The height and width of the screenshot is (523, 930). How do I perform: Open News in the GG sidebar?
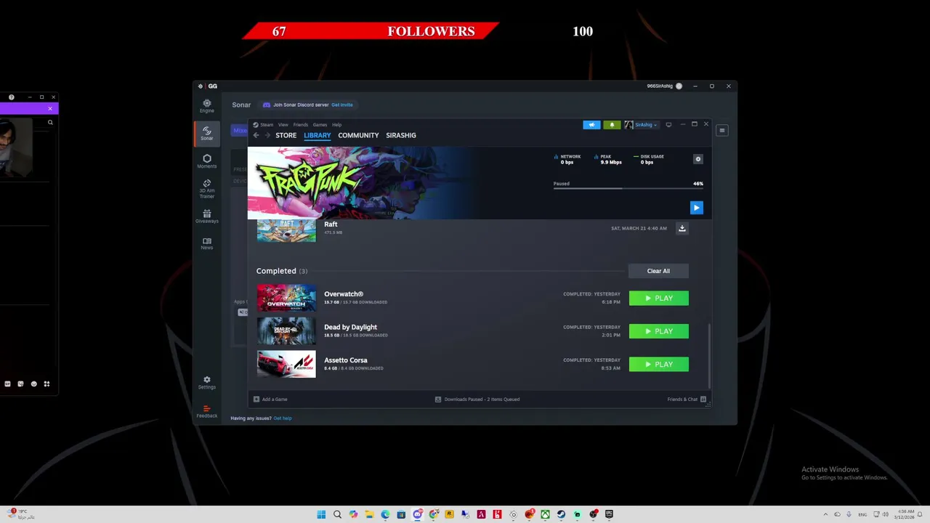click(x=207, y=243)
